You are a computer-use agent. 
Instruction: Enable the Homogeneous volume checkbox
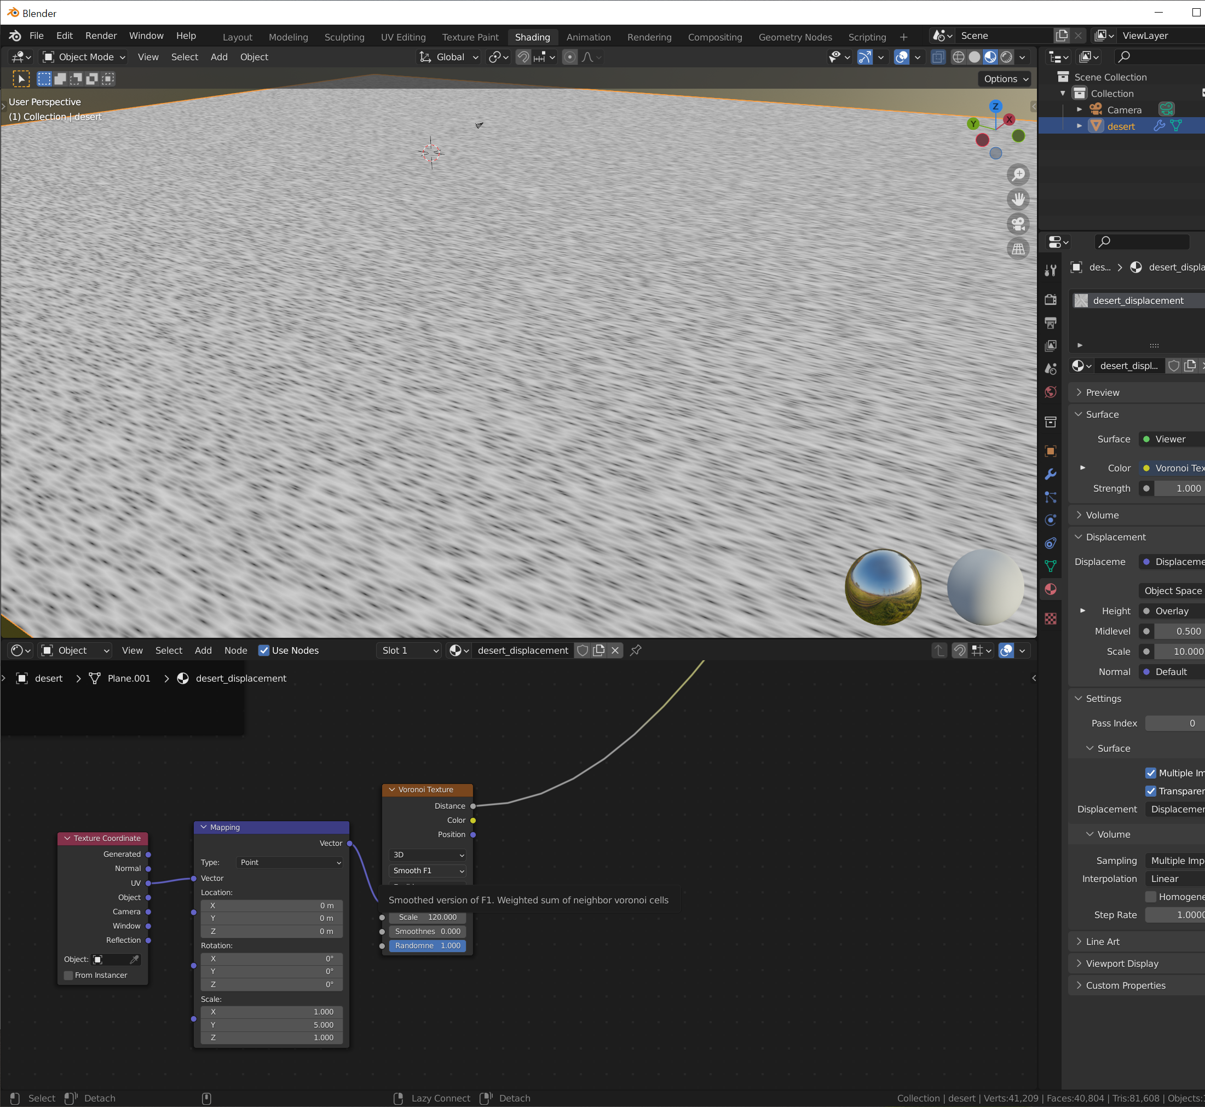click(1150, 897)
